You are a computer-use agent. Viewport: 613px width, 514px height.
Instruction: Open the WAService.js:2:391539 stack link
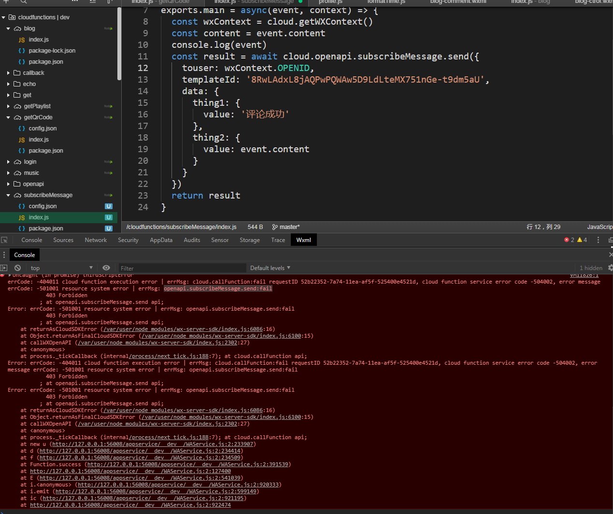[x=188, y=464]
